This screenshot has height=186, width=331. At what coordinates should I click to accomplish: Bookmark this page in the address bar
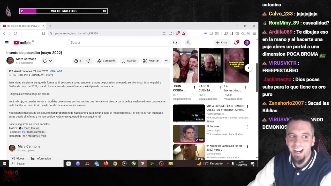(43, 33)
